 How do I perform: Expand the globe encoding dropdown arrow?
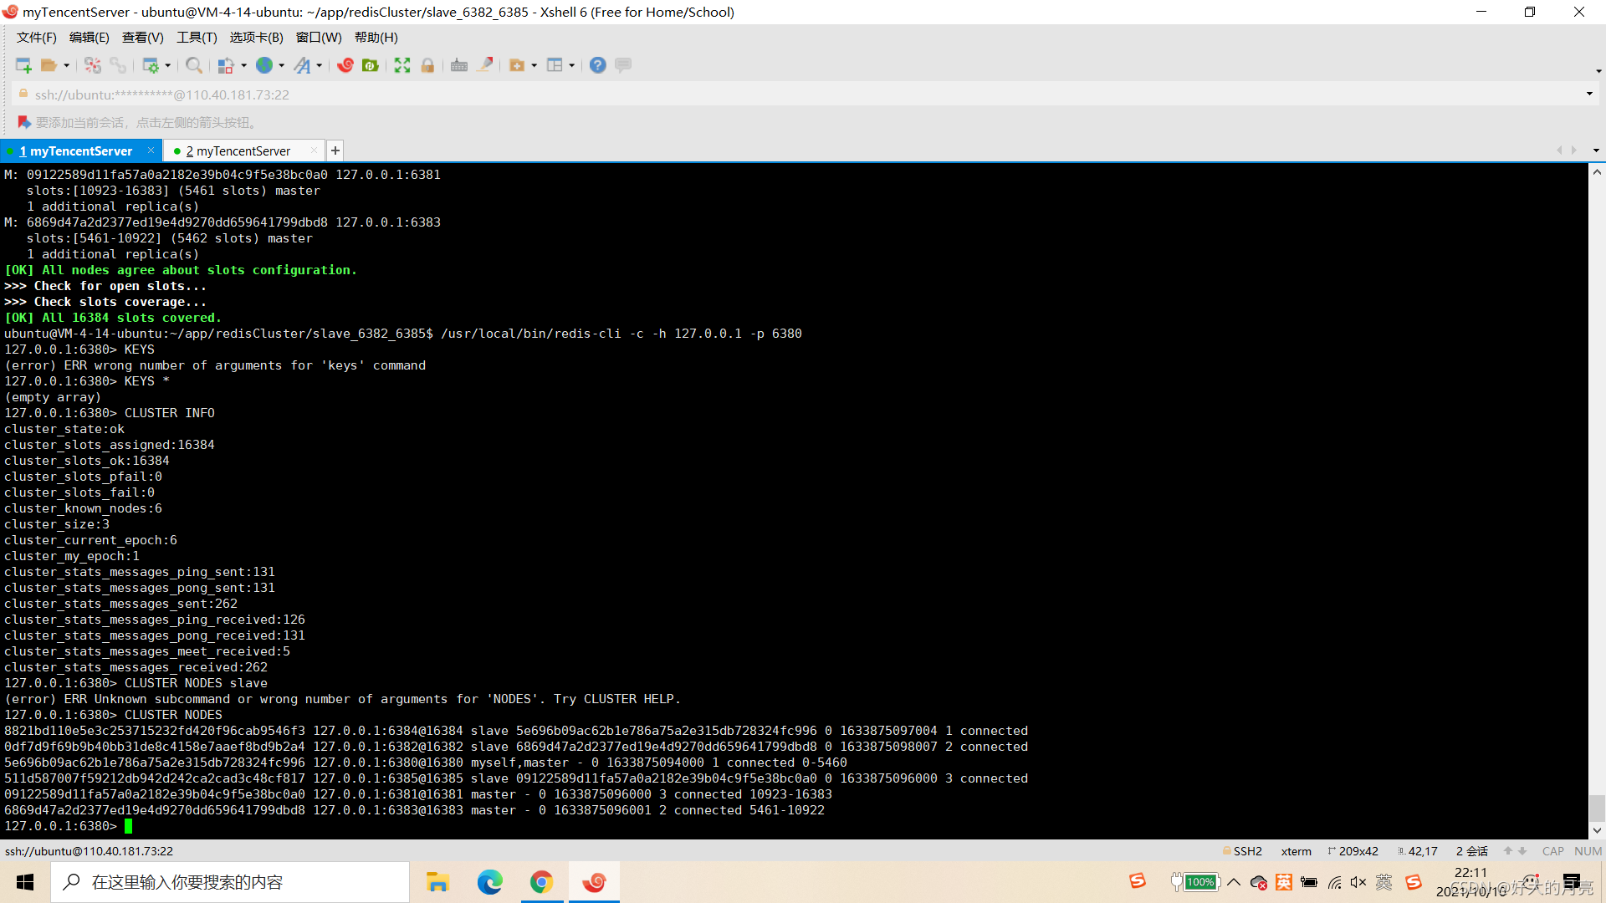coord(281,65)
